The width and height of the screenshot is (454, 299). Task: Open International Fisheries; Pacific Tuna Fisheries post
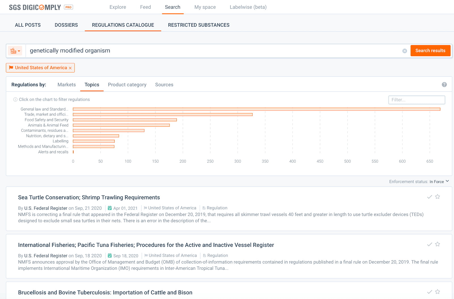coord(146,245)
